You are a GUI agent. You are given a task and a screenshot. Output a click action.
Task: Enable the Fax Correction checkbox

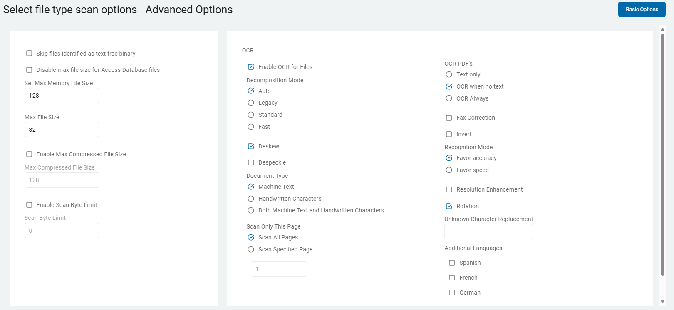pyautogui.click(x=449, y=118)
